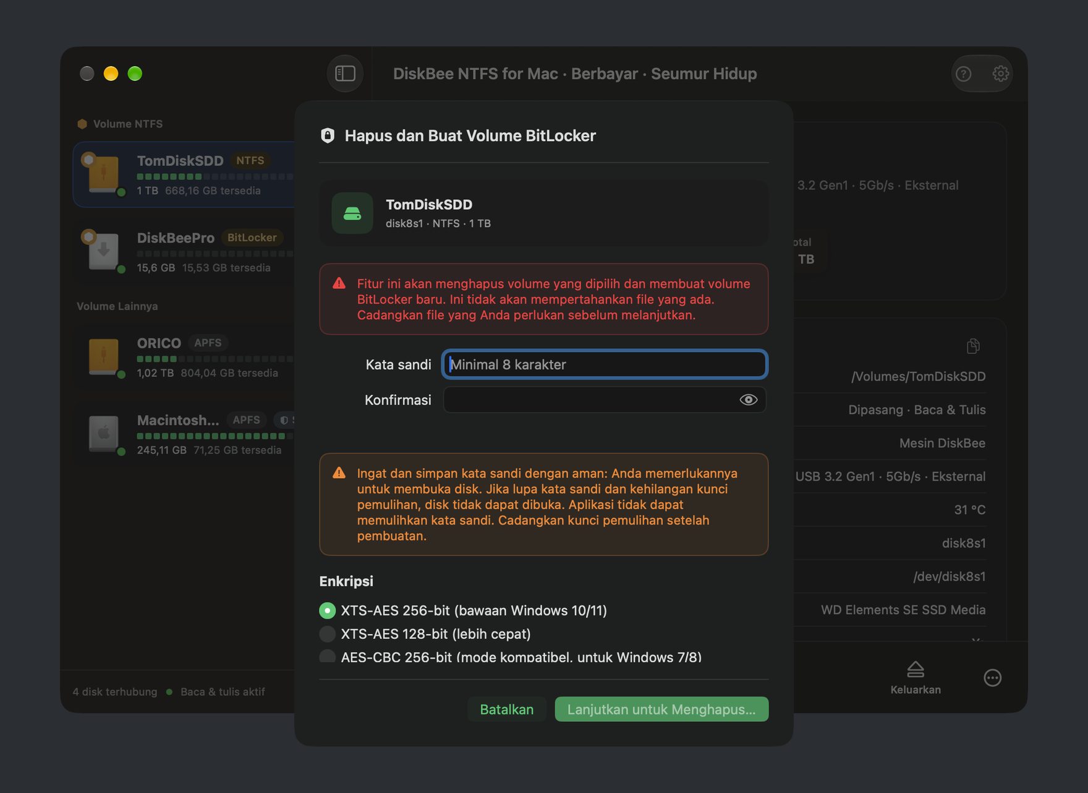The image size is (1088, 793).
Task: Select TomDiskSDD volume in sidebar
Action: tap(184, 174)
